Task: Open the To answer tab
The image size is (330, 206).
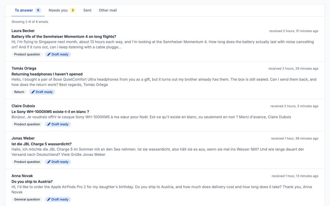Action: [28, 10]
